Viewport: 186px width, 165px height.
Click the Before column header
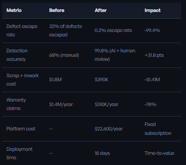(57, 10)
